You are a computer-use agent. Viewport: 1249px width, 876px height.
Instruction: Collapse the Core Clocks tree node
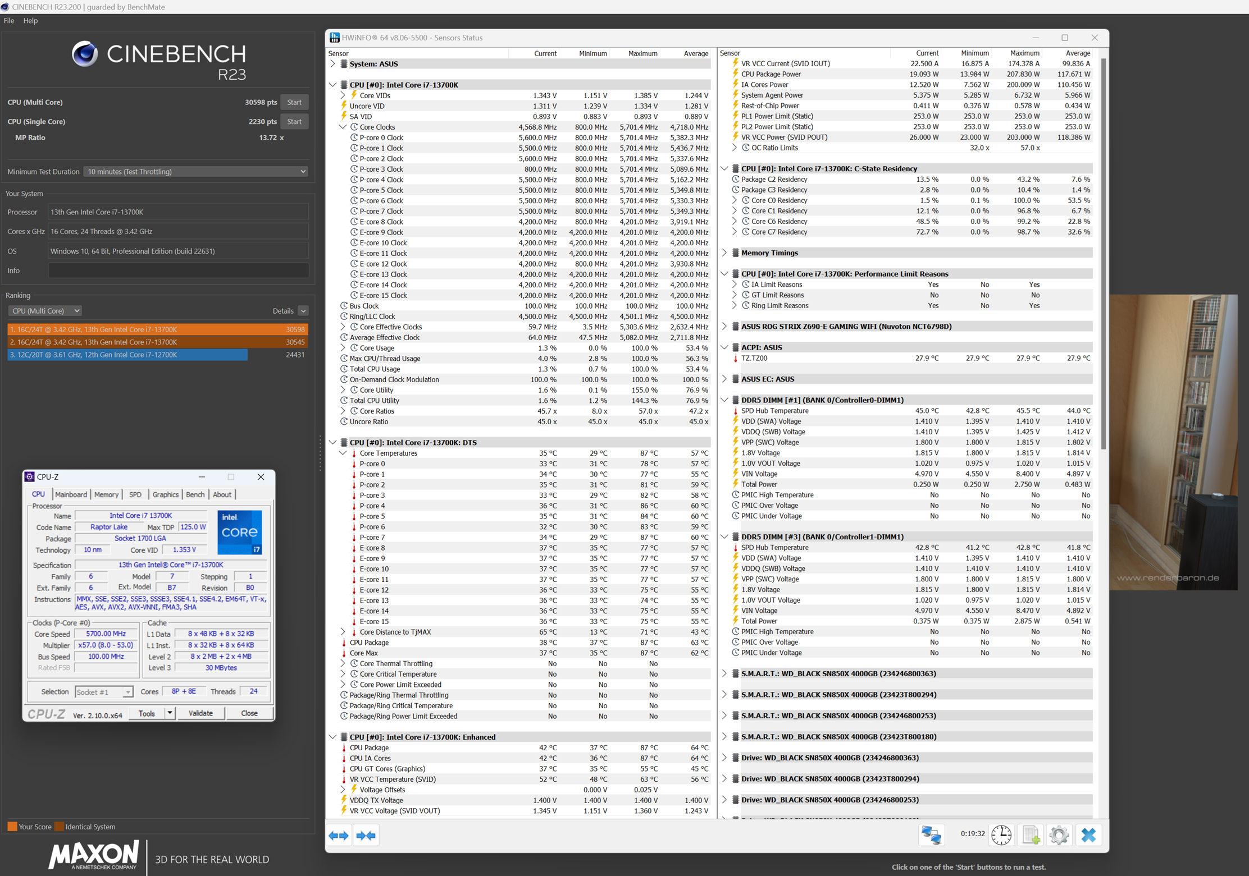click(x=343, y=127)
